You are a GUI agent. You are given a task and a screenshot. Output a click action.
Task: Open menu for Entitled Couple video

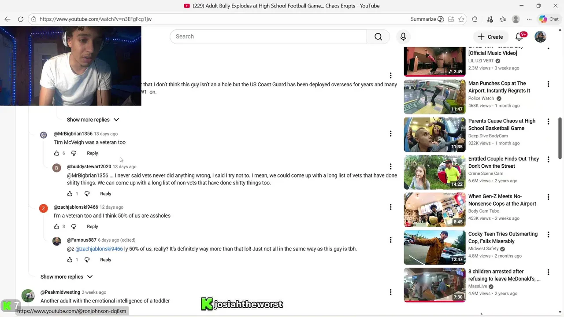(x=548, y=159)
